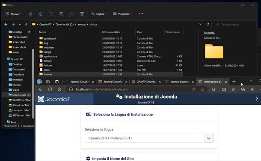Open the browser workspaces icon
The image size is (261, 161).
point(48,82)
